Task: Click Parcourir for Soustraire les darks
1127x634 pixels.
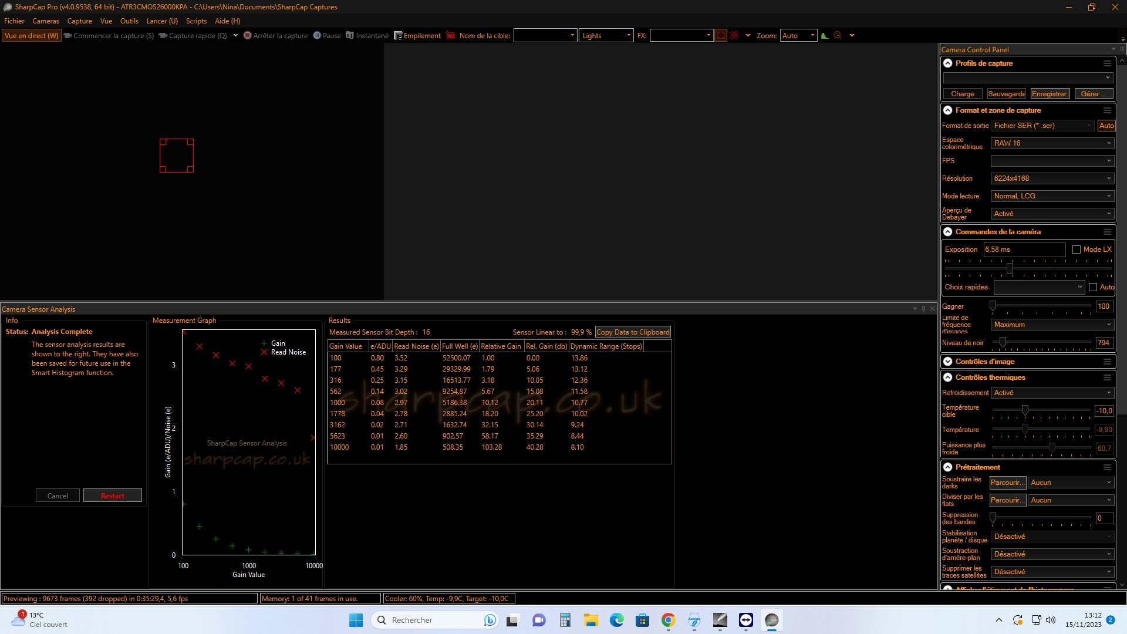Action: pos(1008,483)
